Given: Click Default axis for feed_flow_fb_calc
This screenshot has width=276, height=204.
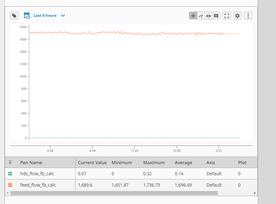Looking at the screenshot, I should coord(214,185).
